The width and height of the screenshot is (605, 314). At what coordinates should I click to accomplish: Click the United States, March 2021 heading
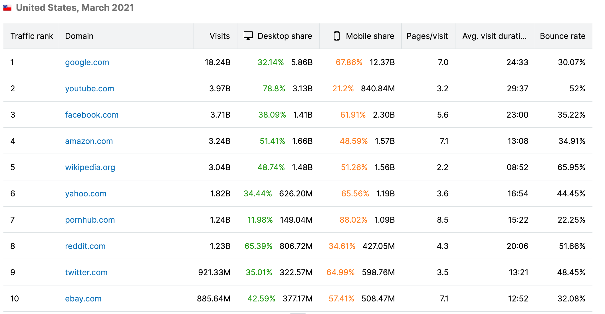pyautogui.click(x=75, y=8)
